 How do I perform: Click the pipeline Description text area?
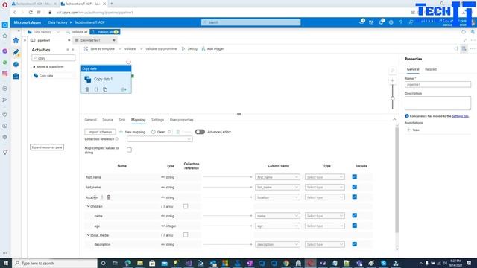(x=437, y=103)
